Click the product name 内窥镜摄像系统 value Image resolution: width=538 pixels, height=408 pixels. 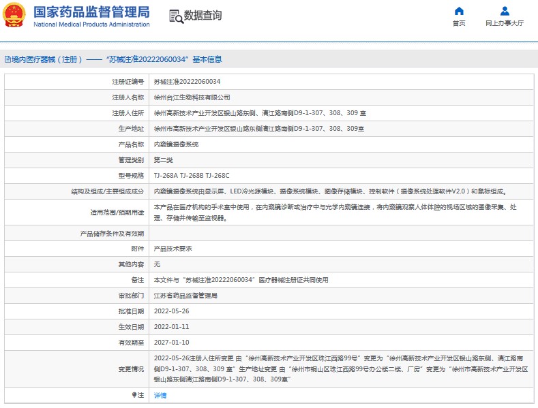coord(176,144)
